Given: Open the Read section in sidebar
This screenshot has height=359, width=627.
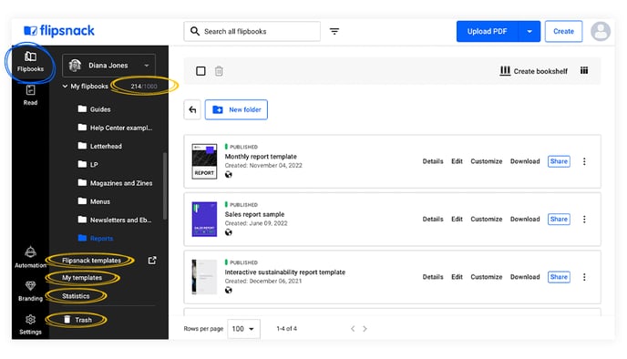Looking at the screenshot, I should (x=30, y=95).
